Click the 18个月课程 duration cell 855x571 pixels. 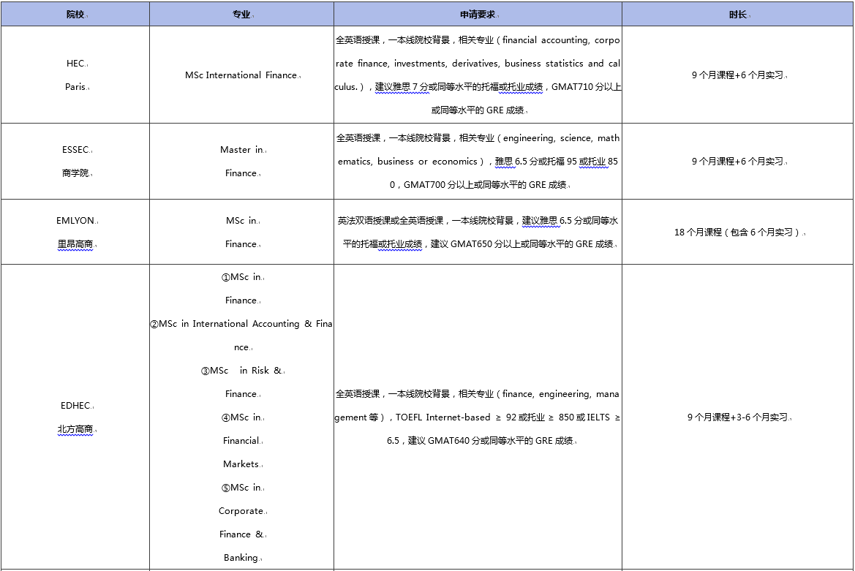pos(737,232)
